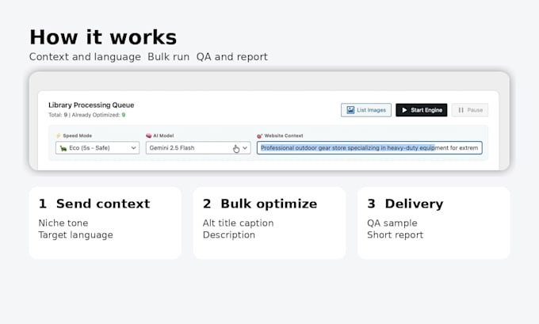Click the Library Processing Queue heading
The height and width of the screenshot is (324, 539).
(x=91, y=105)
